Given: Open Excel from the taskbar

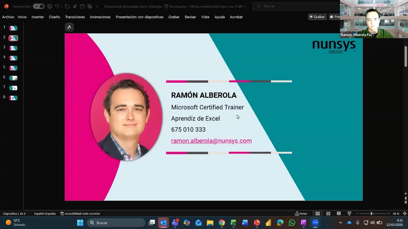Looking at the screenshot, I should pyautogui.click(x=233, y=223).
